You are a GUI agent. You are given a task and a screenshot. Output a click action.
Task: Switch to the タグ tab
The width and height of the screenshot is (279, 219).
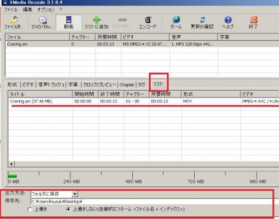[x=142, y=85]
